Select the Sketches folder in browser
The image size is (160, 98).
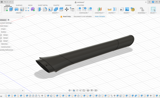click(4, 44)
